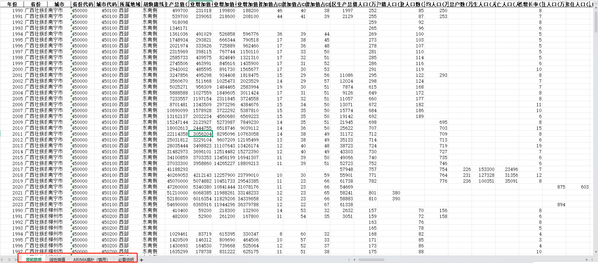The image size is (598, 263).
Task: Add a new sheet with the plus icon
Action: (141, 260)
